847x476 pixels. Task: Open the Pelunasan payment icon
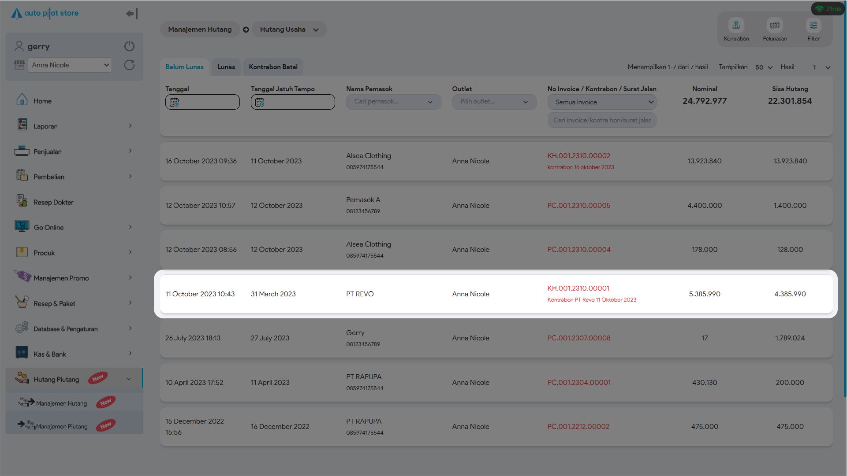tap(775, 26)
